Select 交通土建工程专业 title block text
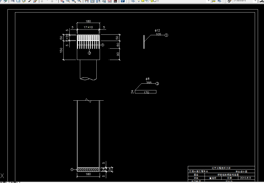The image size is (264, 183). click(x=199, y=171)
